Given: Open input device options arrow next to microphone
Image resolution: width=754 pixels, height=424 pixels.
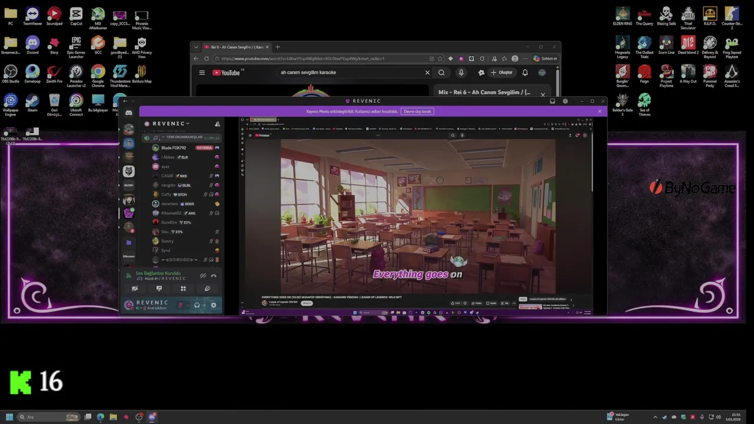Looking at the screenshot, I should coord(188,305).
